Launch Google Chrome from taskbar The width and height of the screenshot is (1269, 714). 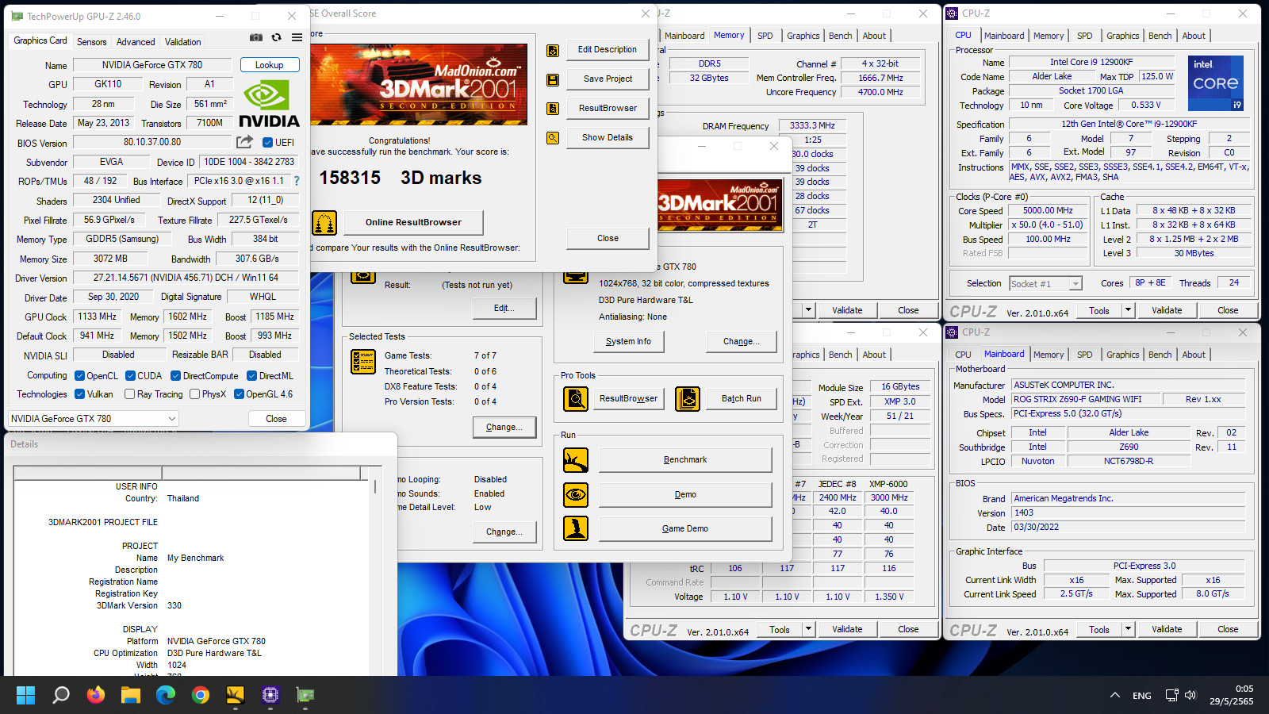click(201, 696)
